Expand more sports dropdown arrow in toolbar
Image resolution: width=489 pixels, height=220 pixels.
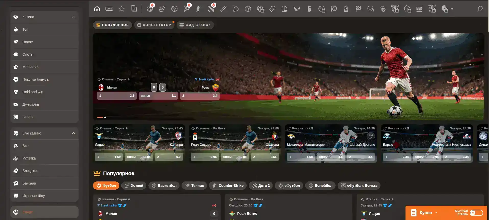coord(452,9)
